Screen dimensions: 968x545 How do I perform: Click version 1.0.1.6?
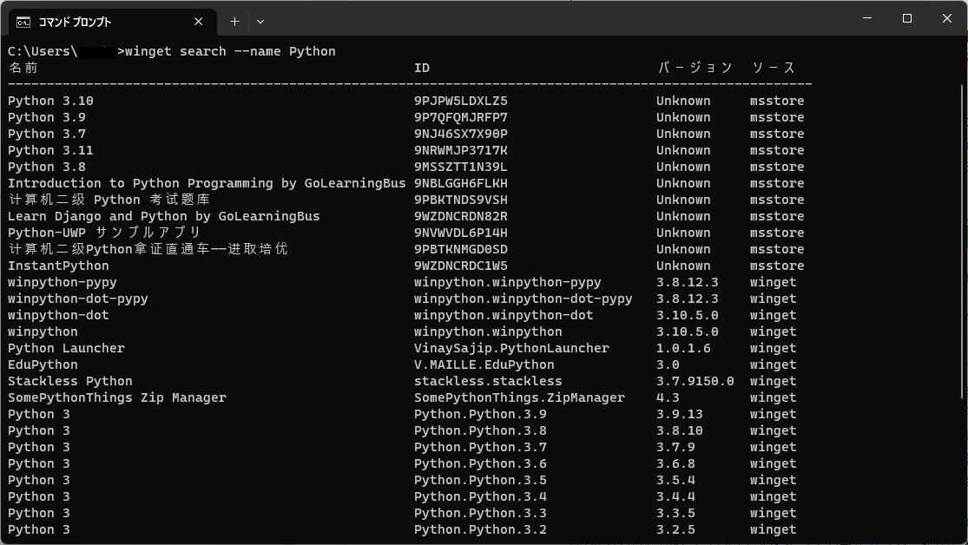683,348
